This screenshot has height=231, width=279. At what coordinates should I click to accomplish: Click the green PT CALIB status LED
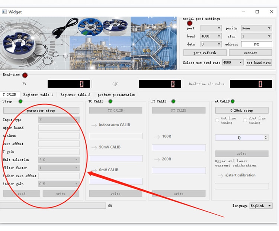click(173, 101)
